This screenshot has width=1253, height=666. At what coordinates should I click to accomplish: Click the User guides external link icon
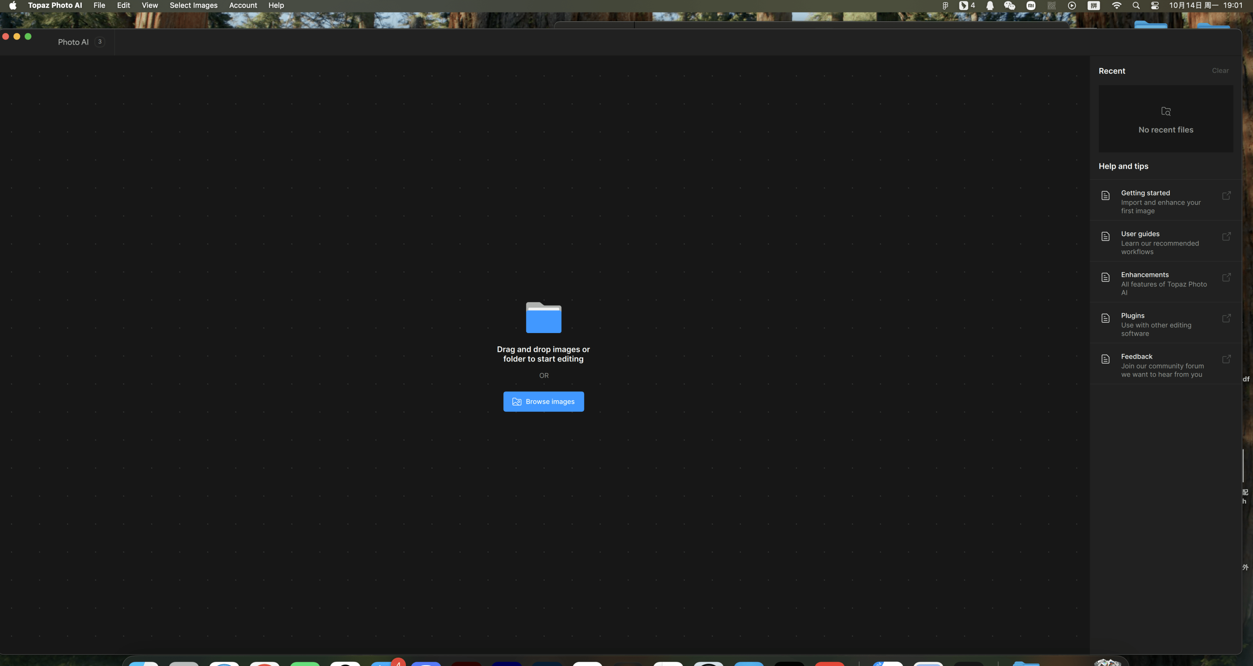tap(1226, 236)
